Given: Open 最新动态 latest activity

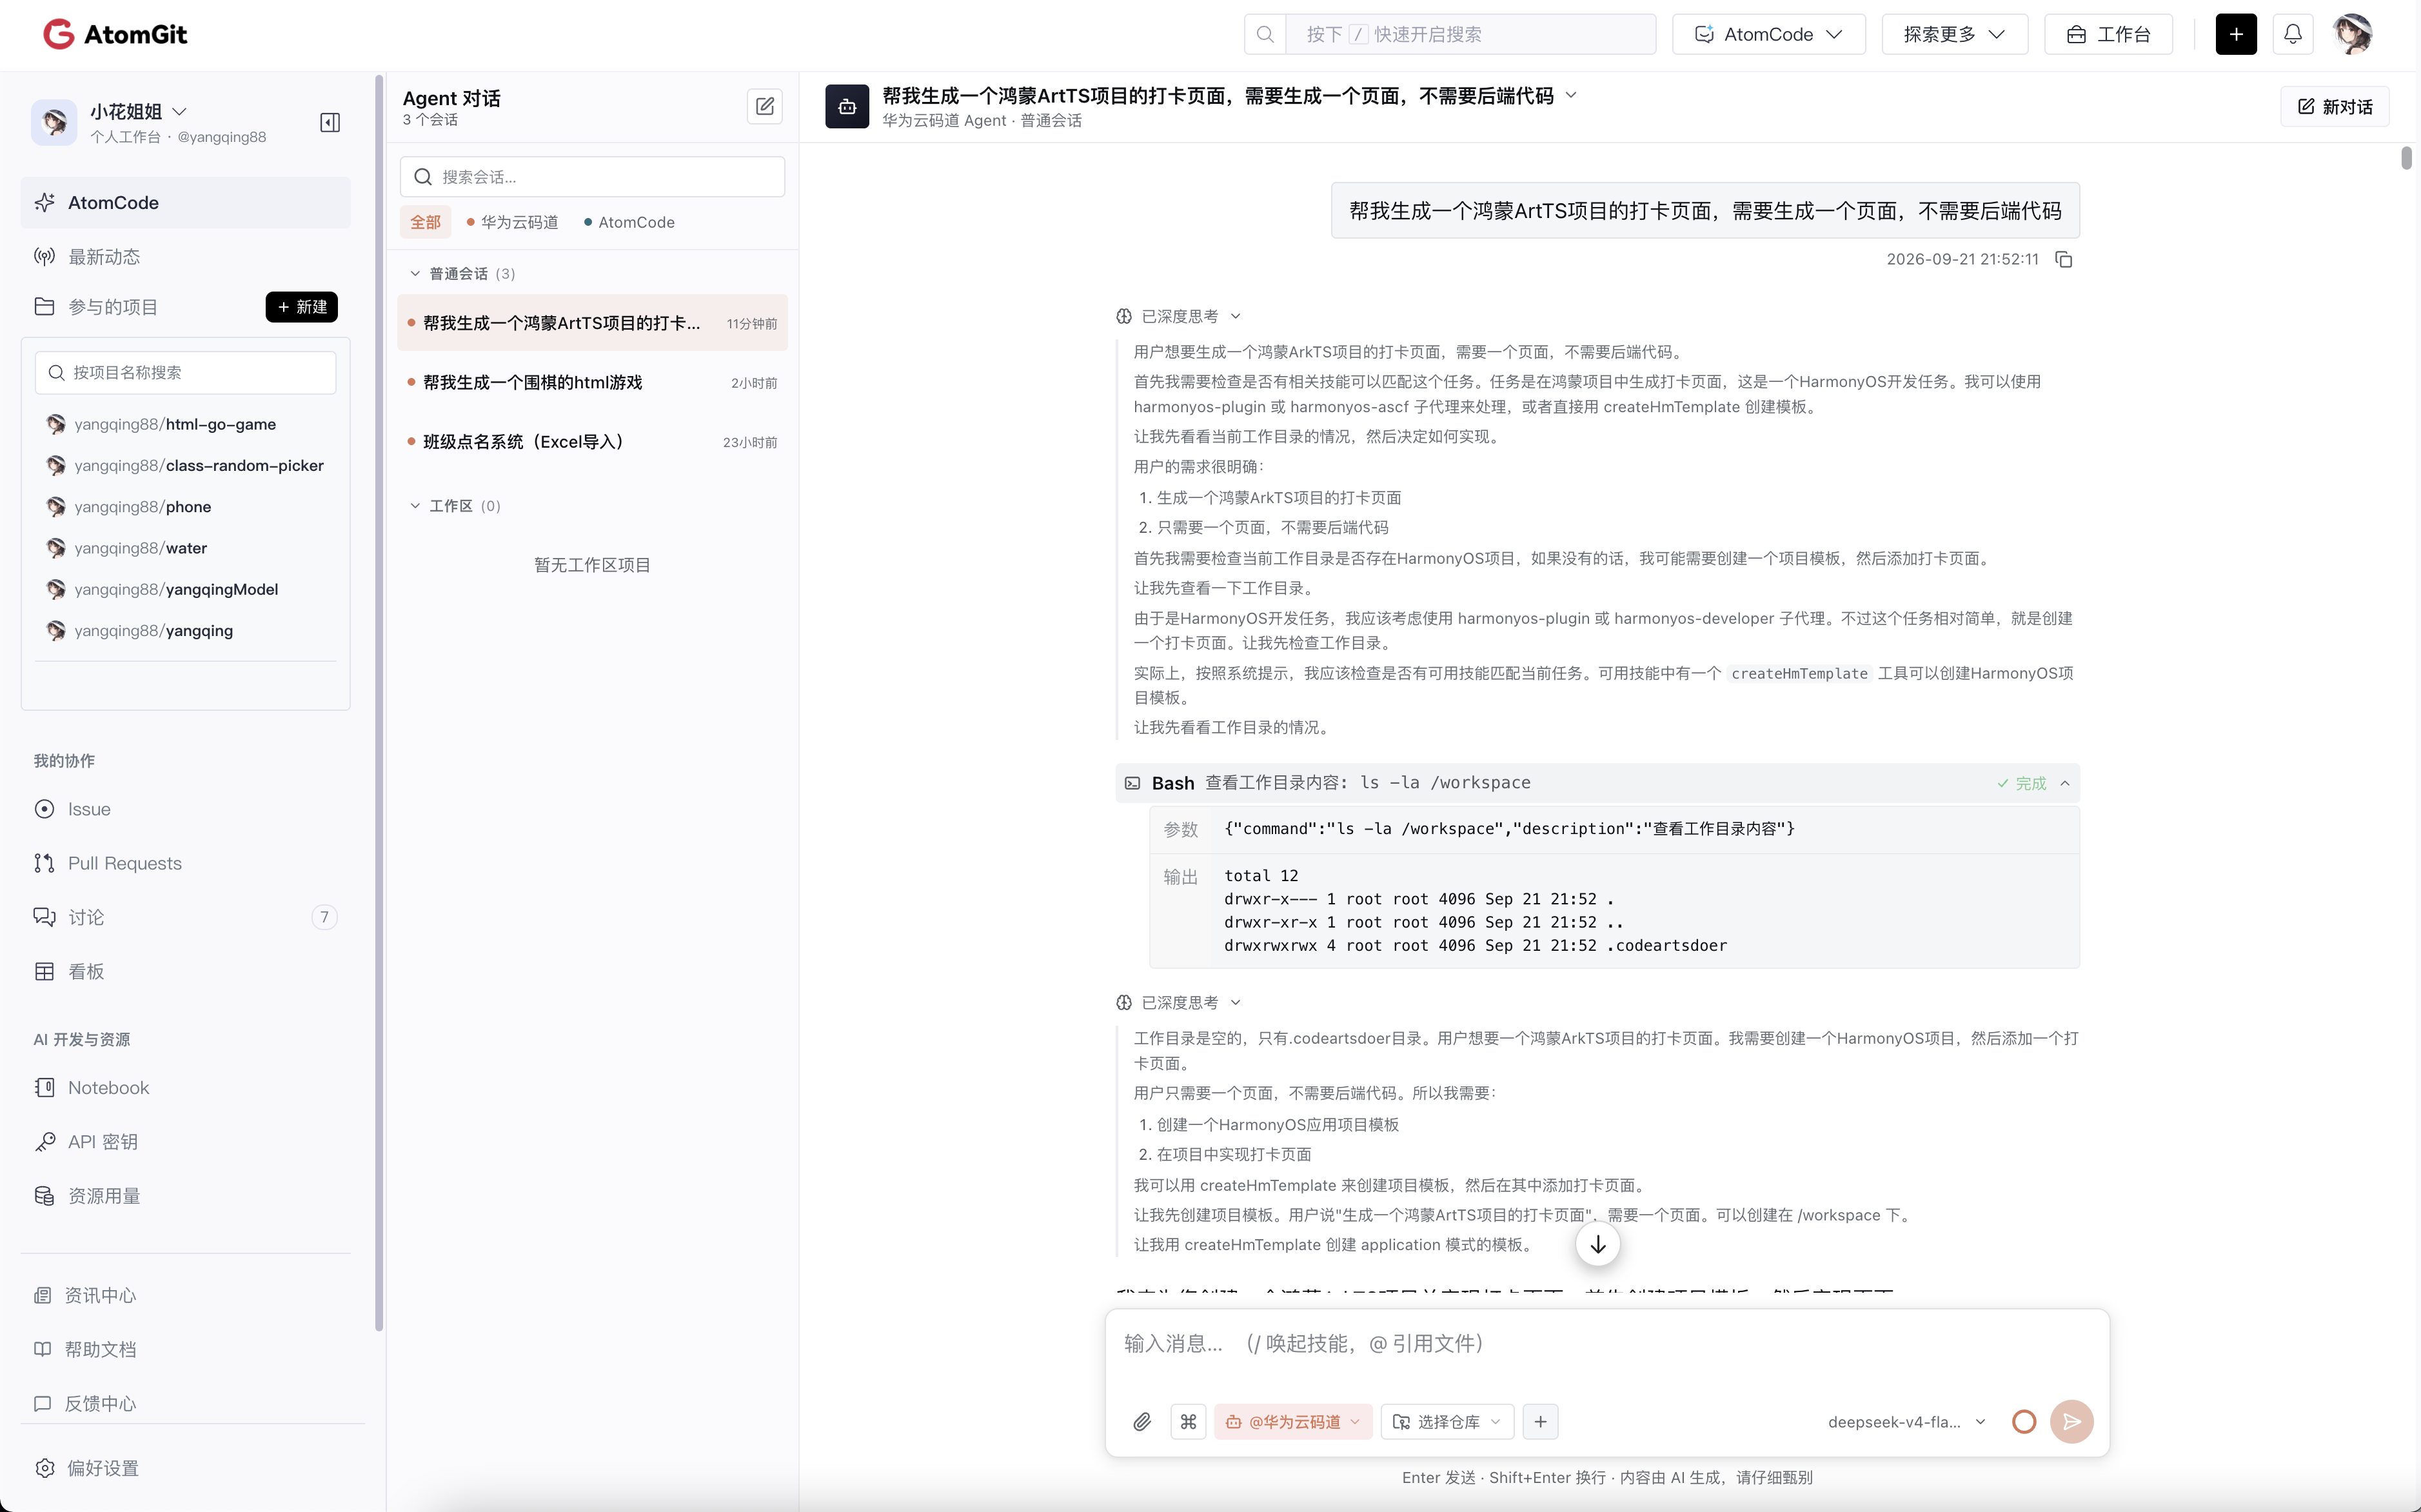Looking at the screenshot, I should pyautogui.click(x=185, y=257).
